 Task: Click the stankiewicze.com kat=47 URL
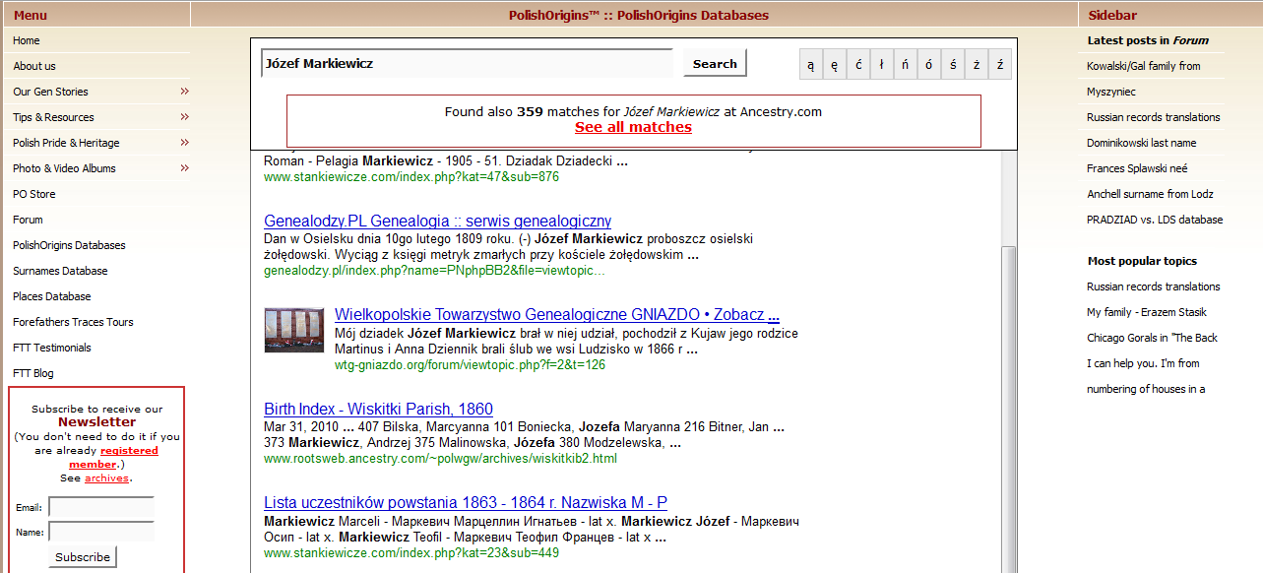pos(411,177)
